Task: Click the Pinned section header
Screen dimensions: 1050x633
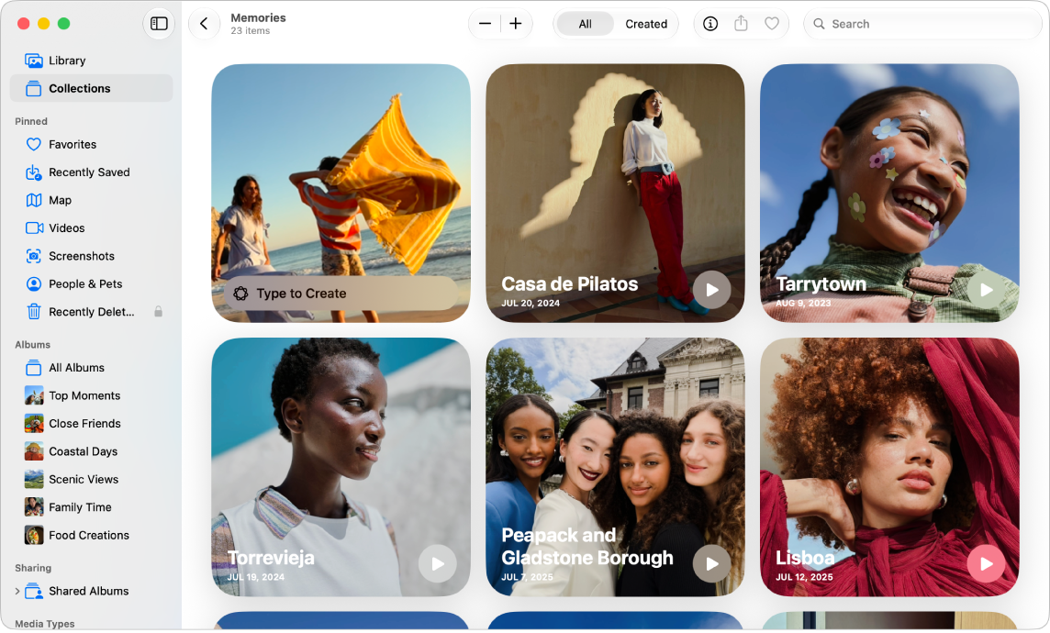Action: [x=31, y=121]
